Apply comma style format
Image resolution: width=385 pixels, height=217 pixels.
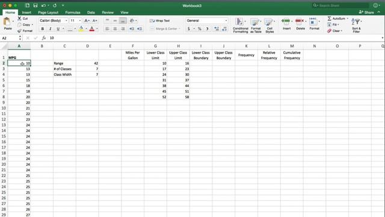[x=207, y=29]
